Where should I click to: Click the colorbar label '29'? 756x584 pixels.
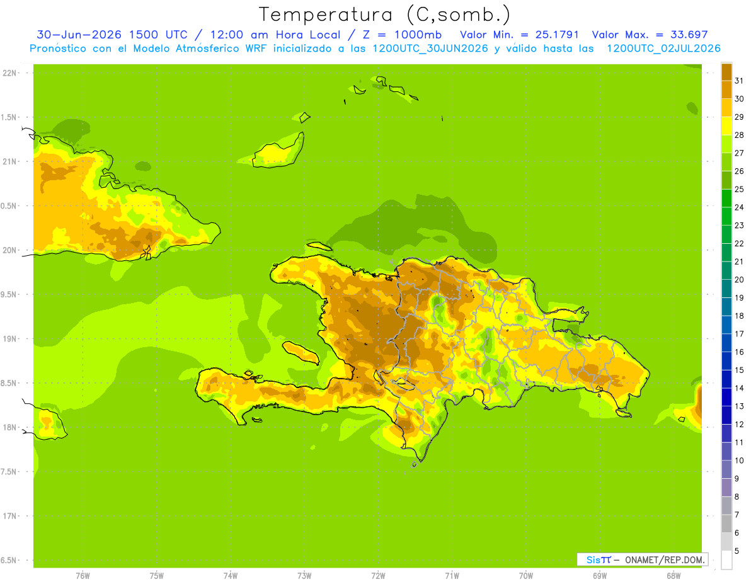pos(739,117)
